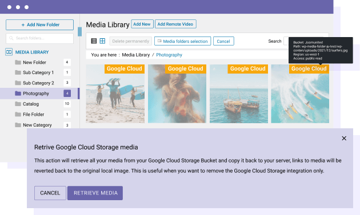Screen dimensions: 360x215
Task: Click the Photography folder icon
Action: pos(18,94)
